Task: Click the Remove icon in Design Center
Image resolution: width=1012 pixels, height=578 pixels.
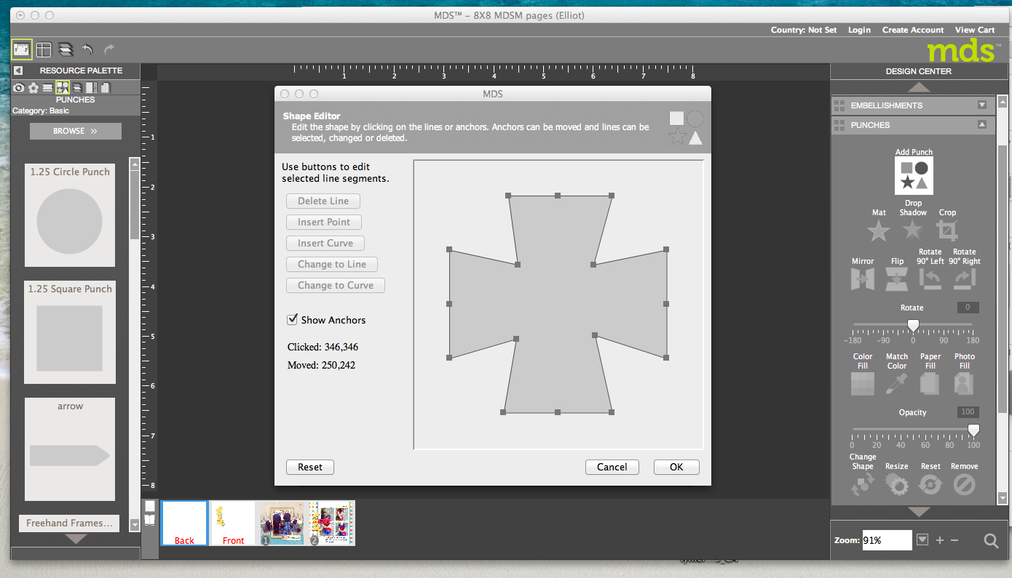Action: pos(964,485)
